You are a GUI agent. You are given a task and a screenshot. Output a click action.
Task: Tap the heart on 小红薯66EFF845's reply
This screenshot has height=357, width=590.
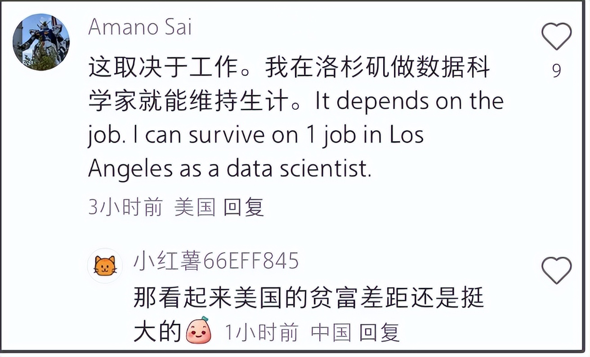coord(556,271)
